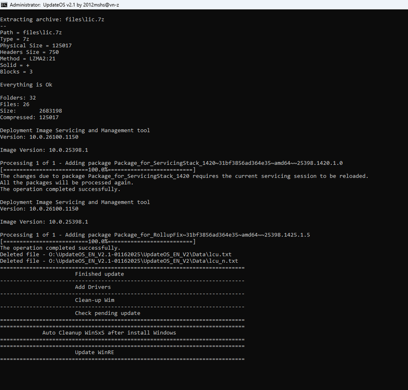Click the second 'Image Version: 10.0.25398.1' line
The image size is (408, 390).
(x=44, y=222)
